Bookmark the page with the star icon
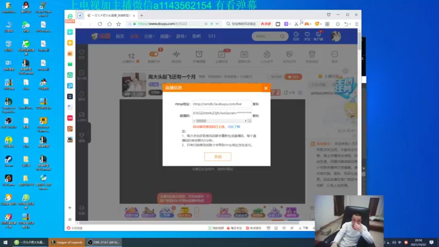 (119, 24)
